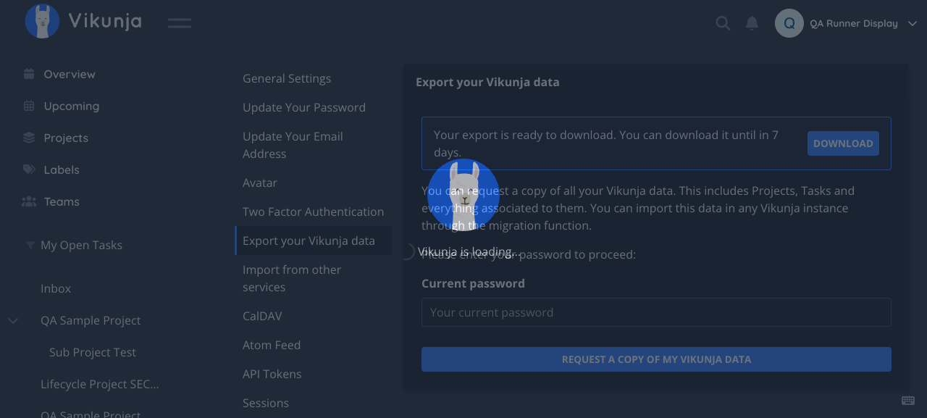The height and width of the screenshot is (418, 927).
Task: Go to Upcoming calendar view
Action: point(71,106)
